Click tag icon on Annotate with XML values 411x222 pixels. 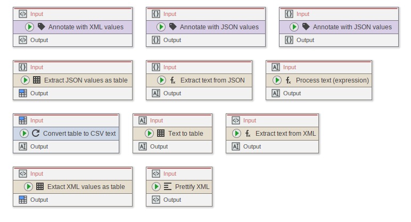pyautogui.click(x=41, y=27)
